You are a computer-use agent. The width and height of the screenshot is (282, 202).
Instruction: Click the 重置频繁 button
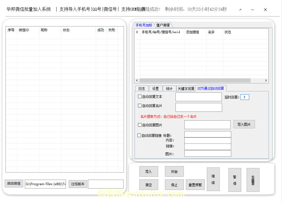195,185
